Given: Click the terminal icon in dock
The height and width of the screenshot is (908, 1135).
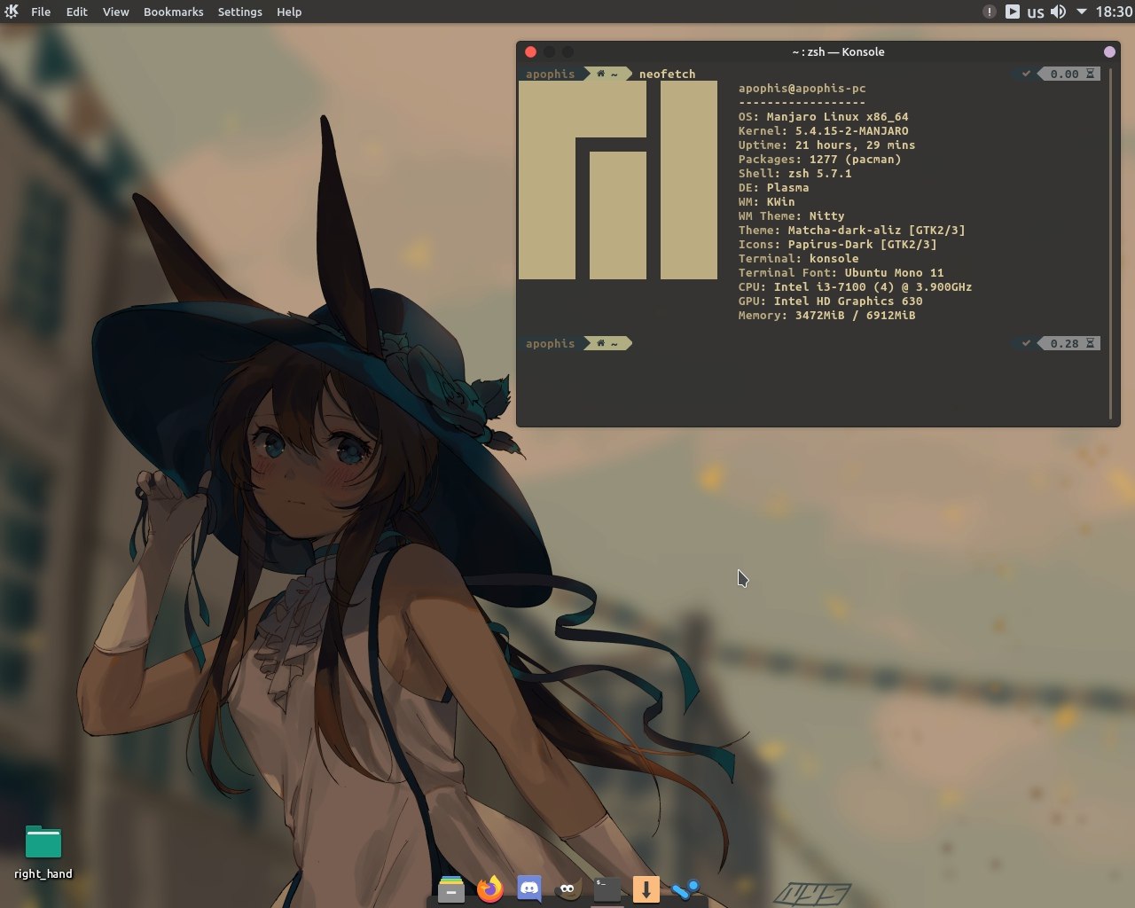Looking at the screenshot, I should coord(607,888).
